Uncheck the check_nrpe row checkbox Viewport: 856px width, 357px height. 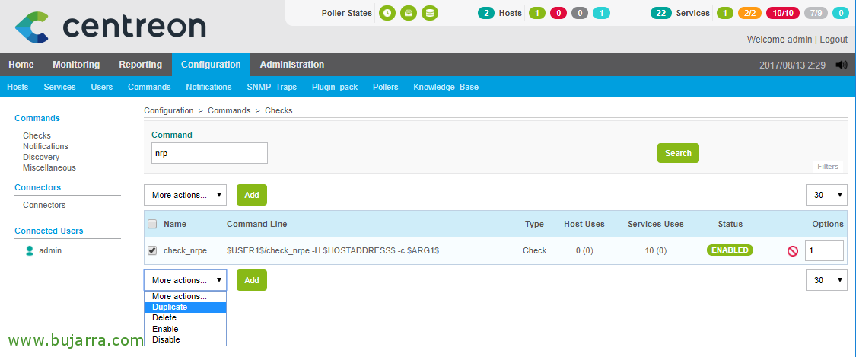(152, 250)
